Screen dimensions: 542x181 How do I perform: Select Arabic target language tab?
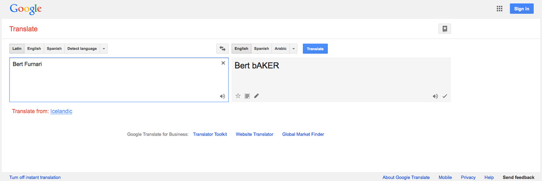pyautogui.click(x=280, y=49)
